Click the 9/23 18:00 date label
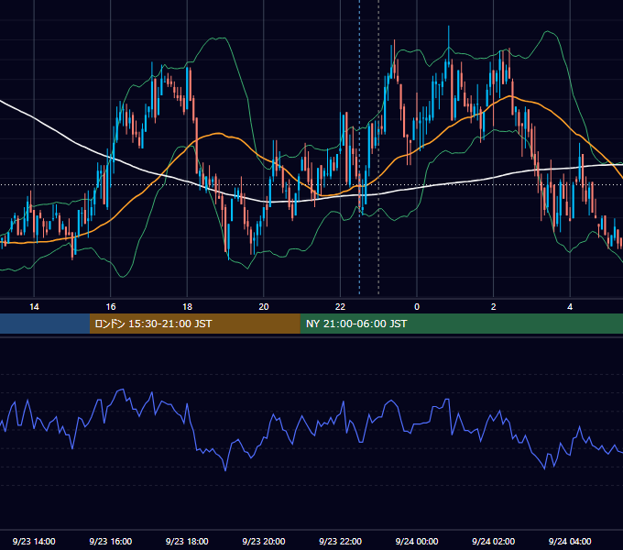This screenshot has width=623, height=550. [x=187, y=541]
